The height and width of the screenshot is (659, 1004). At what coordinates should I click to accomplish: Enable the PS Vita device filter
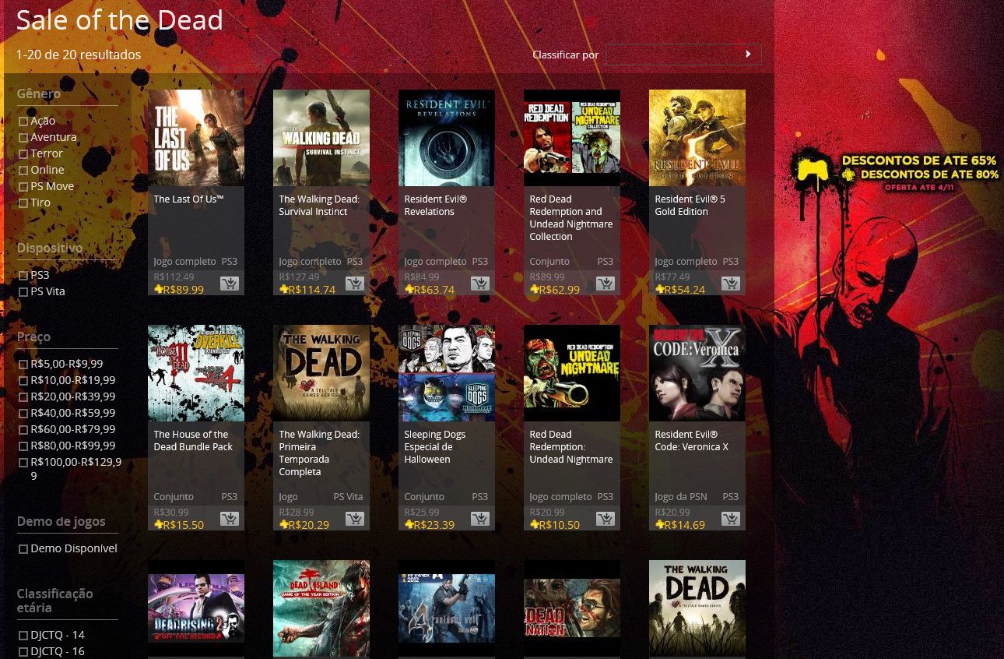point(23,292)
